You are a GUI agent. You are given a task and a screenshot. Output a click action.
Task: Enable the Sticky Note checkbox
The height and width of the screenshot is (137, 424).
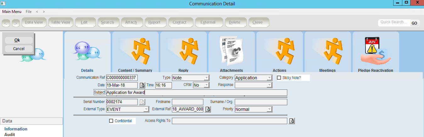click(x=279, y=78)
